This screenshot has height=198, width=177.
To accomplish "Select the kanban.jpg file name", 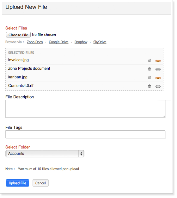I will coord(18,77).
